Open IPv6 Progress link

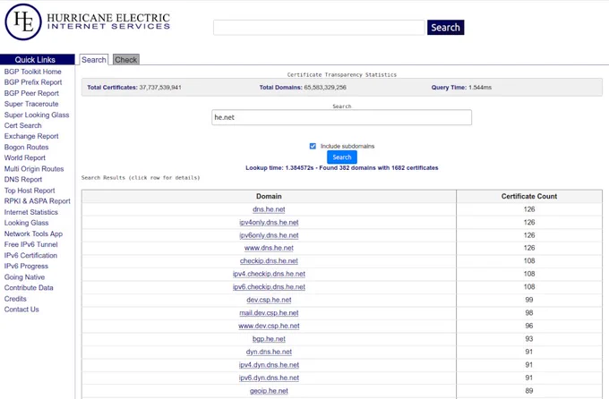pyautogui.click(x=26, y=267)
